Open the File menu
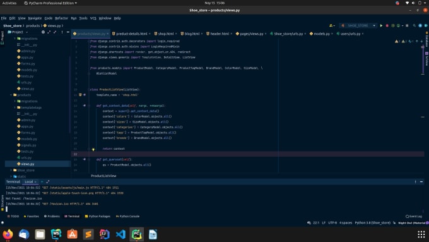The width and height of the screenshot is (429, 242). (4, 18)
